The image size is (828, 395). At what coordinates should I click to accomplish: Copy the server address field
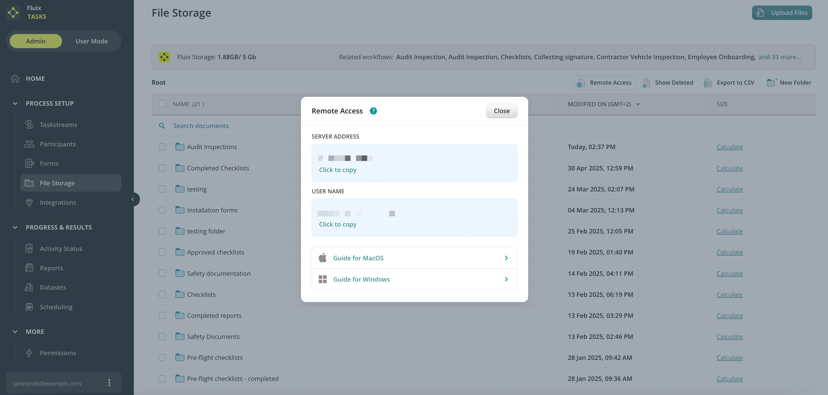(414, 163)
